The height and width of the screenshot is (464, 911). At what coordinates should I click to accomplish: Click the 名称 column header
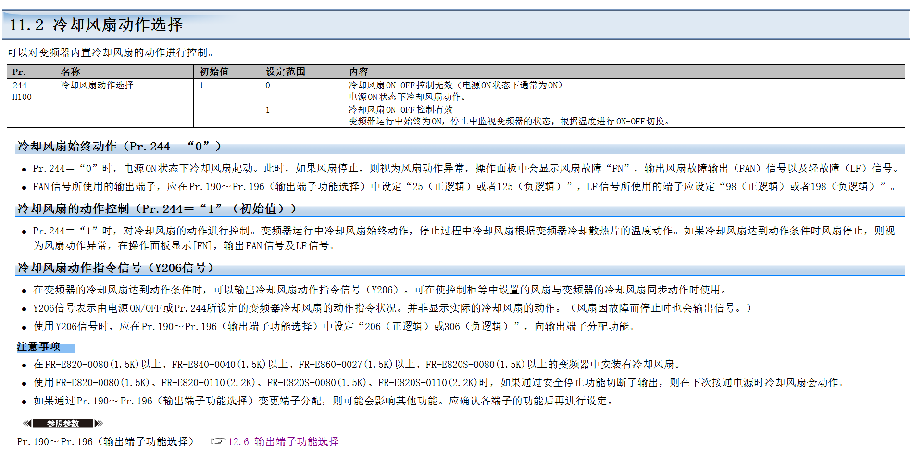pos(71,72)
